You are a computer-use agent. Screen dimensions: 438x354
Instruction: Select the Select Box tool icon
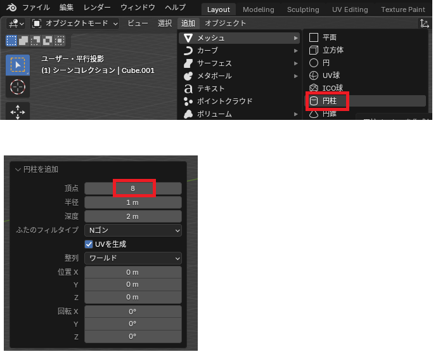click(18, 66)
